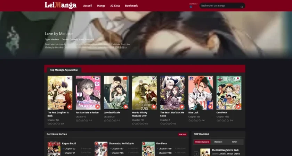Open the Manga menu item
Screen dimensions: 292x156
(x=101, y=6)
